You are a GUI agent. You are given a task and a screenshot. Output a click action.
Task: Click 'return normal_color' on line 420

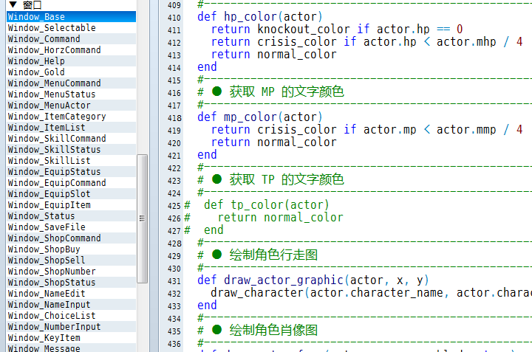click(x=274, y=142)
